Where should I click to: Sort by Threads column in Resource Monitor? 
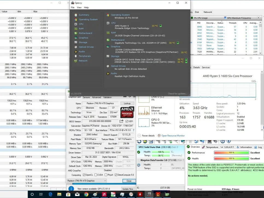point(233,23)
